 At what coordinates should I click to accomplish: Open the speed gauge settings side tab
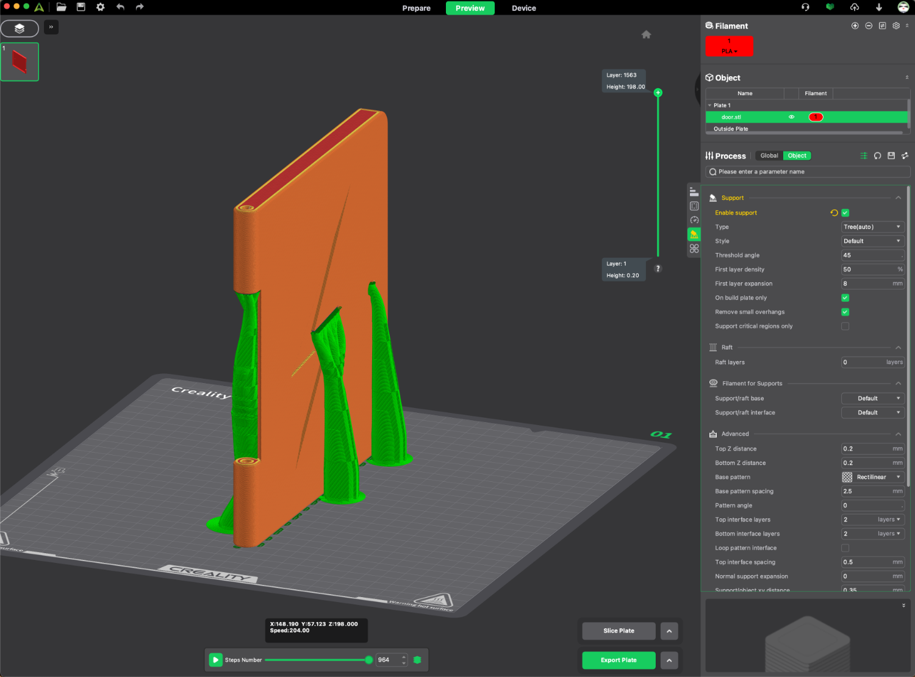pyautogui.click(x=694, y=220)
